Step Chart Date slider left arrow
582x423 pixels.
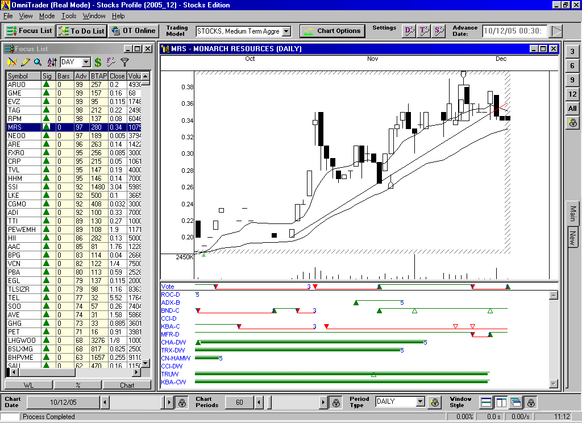click(105, 402)
